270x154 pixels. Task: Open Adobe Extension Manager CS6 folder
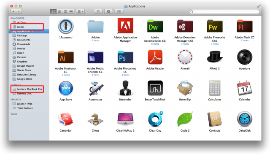pyautogui.click(x=185, y=26)
